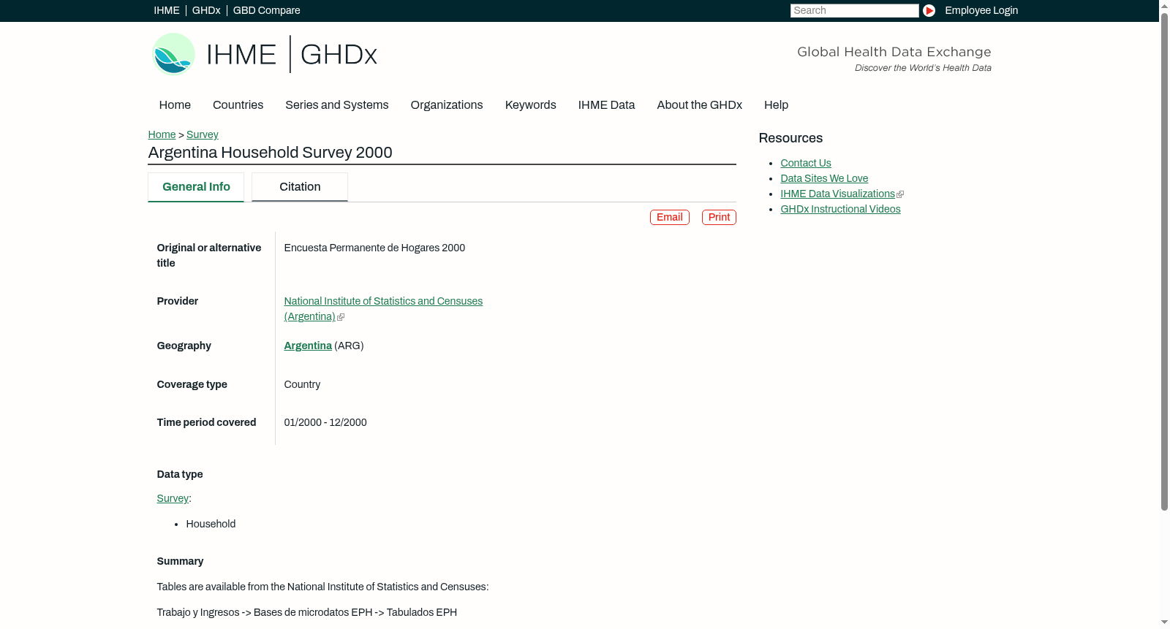Click the Survey breadcrumb link

(203, 134)
